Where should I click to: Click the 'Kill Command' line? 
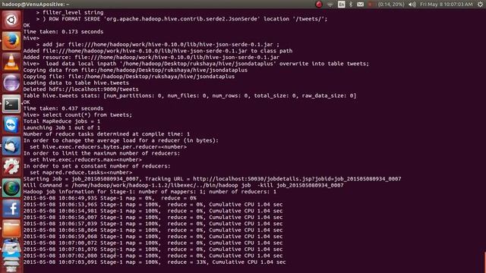184,185
